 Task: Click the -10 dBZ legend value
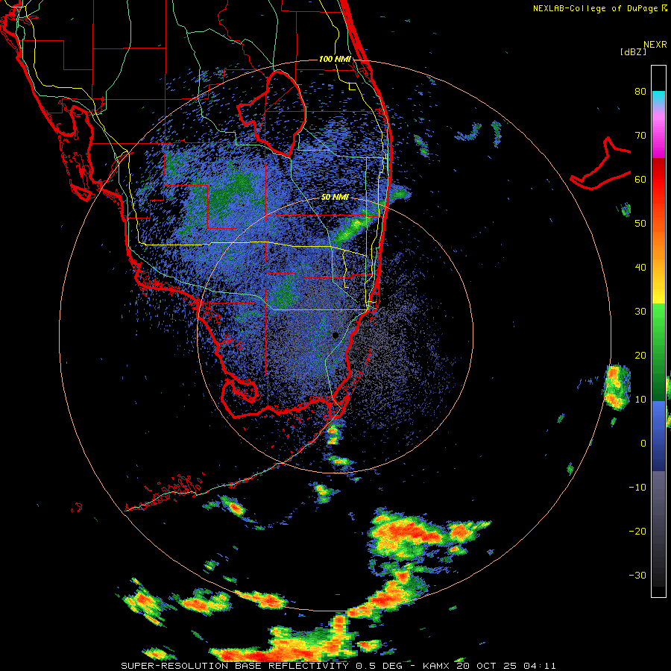[637, 488]
